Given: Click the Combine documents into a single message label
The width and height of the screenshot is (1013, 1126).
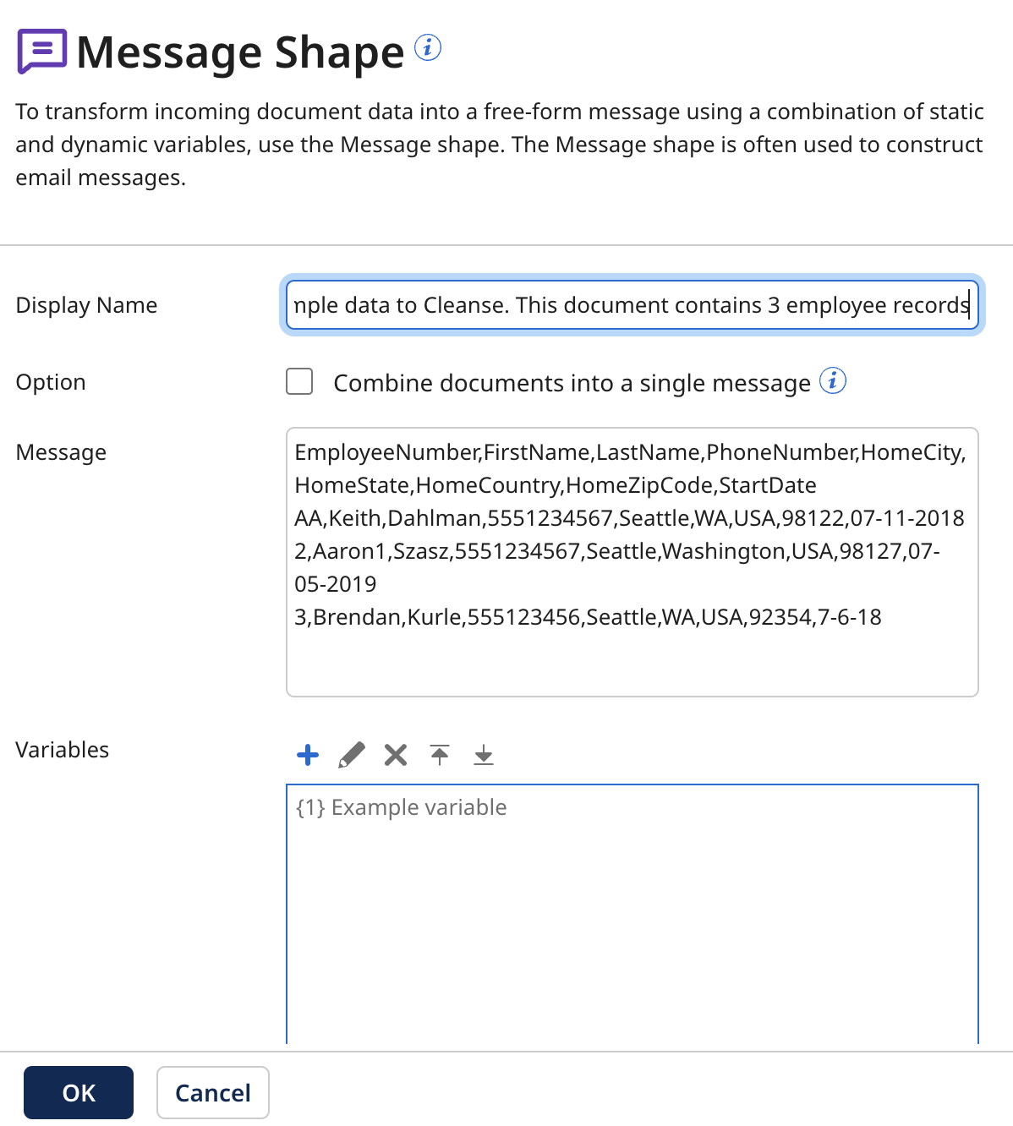Looking at the screenshot, I should tap(572, 383).
